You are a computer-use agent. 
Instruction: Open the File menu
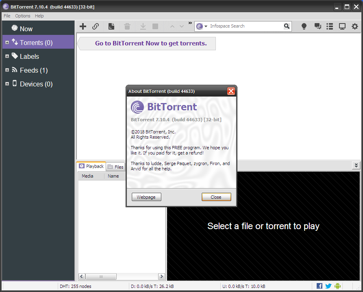point(7,16)
